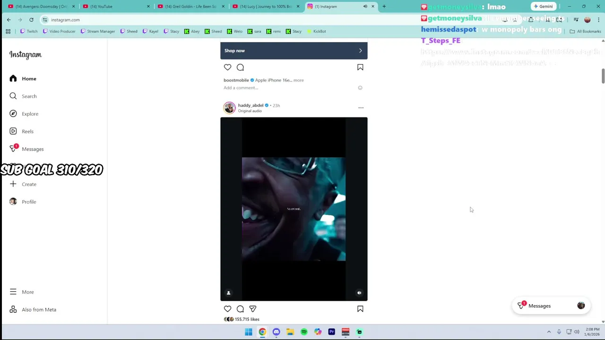Mute the Instagram tab audio icon
605x340 pixels.
[x=365, y=7]
